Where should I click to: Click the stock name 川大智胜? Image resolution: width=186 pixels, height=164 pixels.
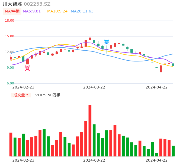(x=12, y=4)
